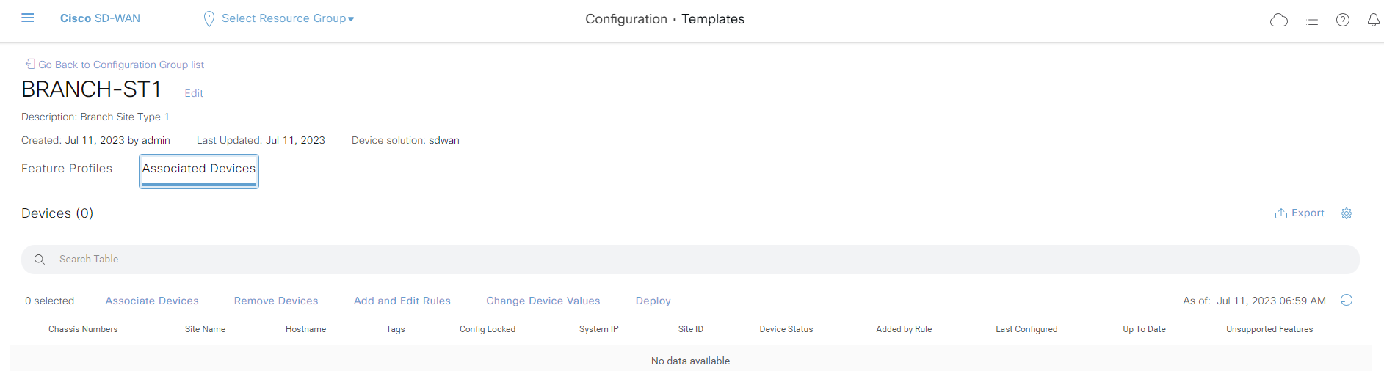1384x371 pixels.
Task: Click the location pin icon
Action: [209, 19]
